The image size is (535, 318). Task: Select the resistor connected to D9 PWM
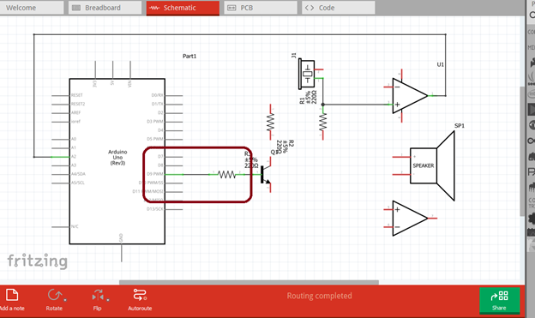coord(227,175)
